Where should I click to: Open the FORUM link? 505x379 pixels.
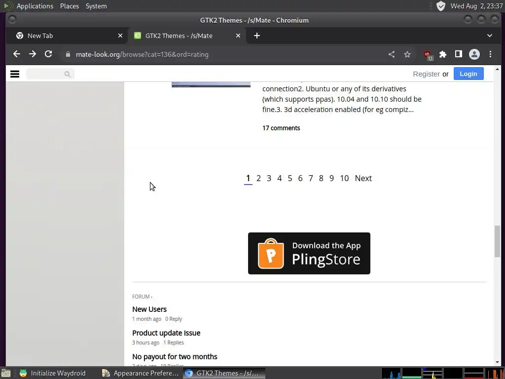click(x=142, y=297)
